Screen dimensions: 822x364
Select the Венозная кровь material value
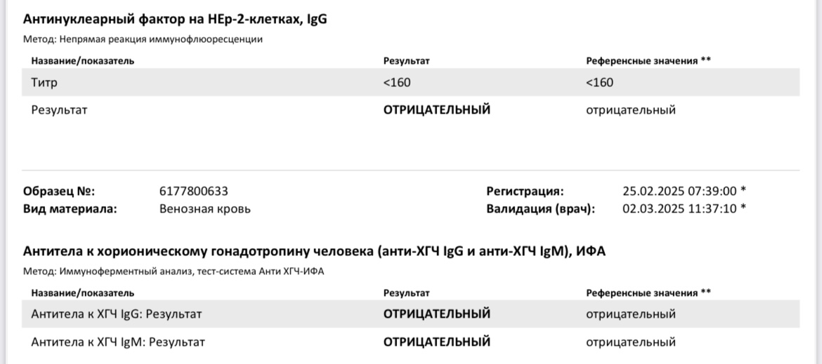tap(205, 208)
